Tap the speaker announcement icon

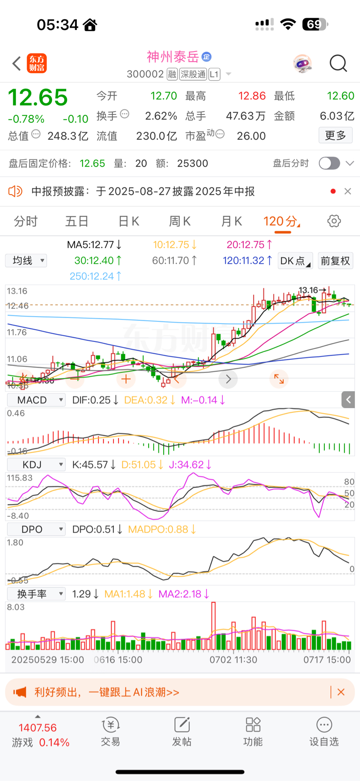pos(15,191)
